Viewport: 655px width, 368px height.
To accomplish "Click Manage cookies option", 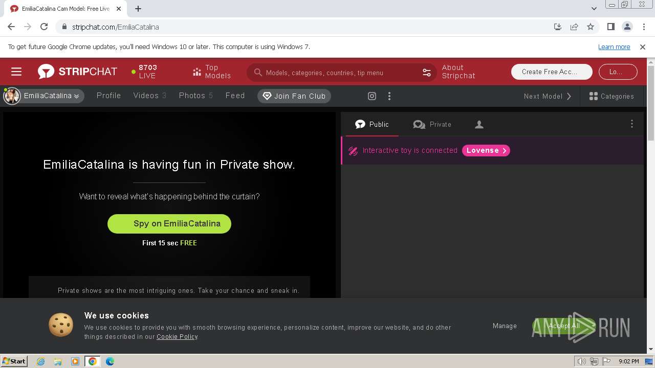I will coord(505,326).
